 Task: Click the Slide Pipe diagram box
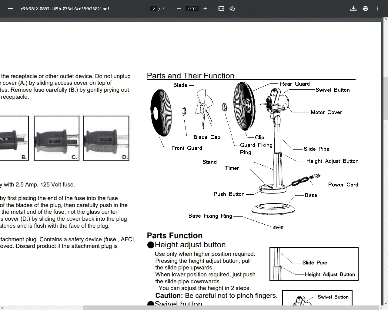[314, 264]
